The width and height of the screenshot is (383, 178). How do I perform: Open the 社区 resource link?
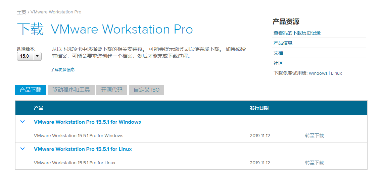[x=278, y=63]
